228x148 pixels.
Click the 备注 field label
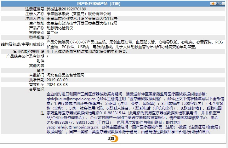click(x=40, y=71)
